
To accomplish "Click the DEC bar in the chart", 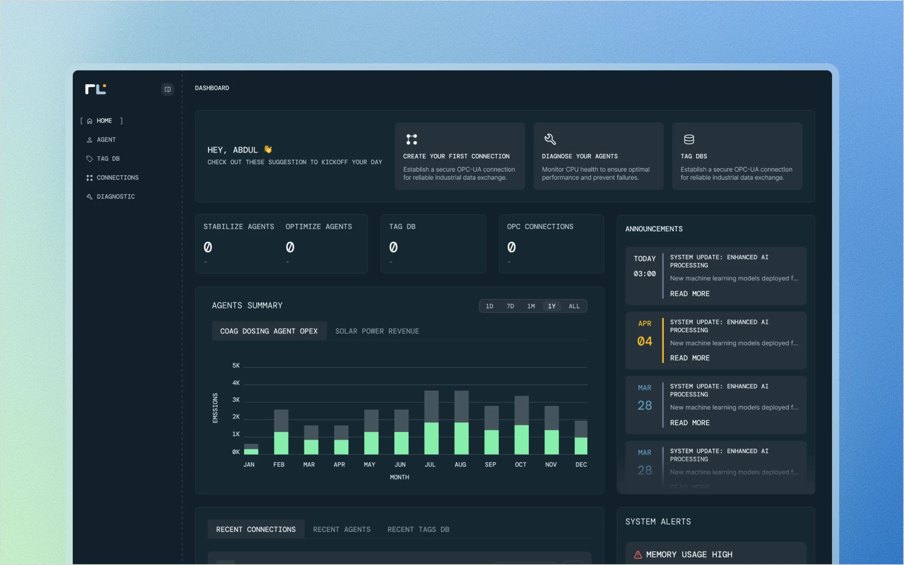I will point(581,438).
